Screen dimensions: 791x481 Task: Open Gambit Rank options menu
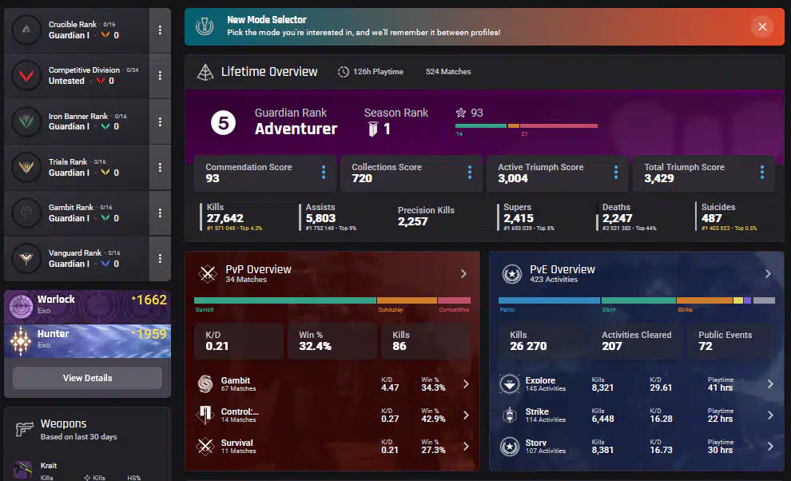click(160, 213)
